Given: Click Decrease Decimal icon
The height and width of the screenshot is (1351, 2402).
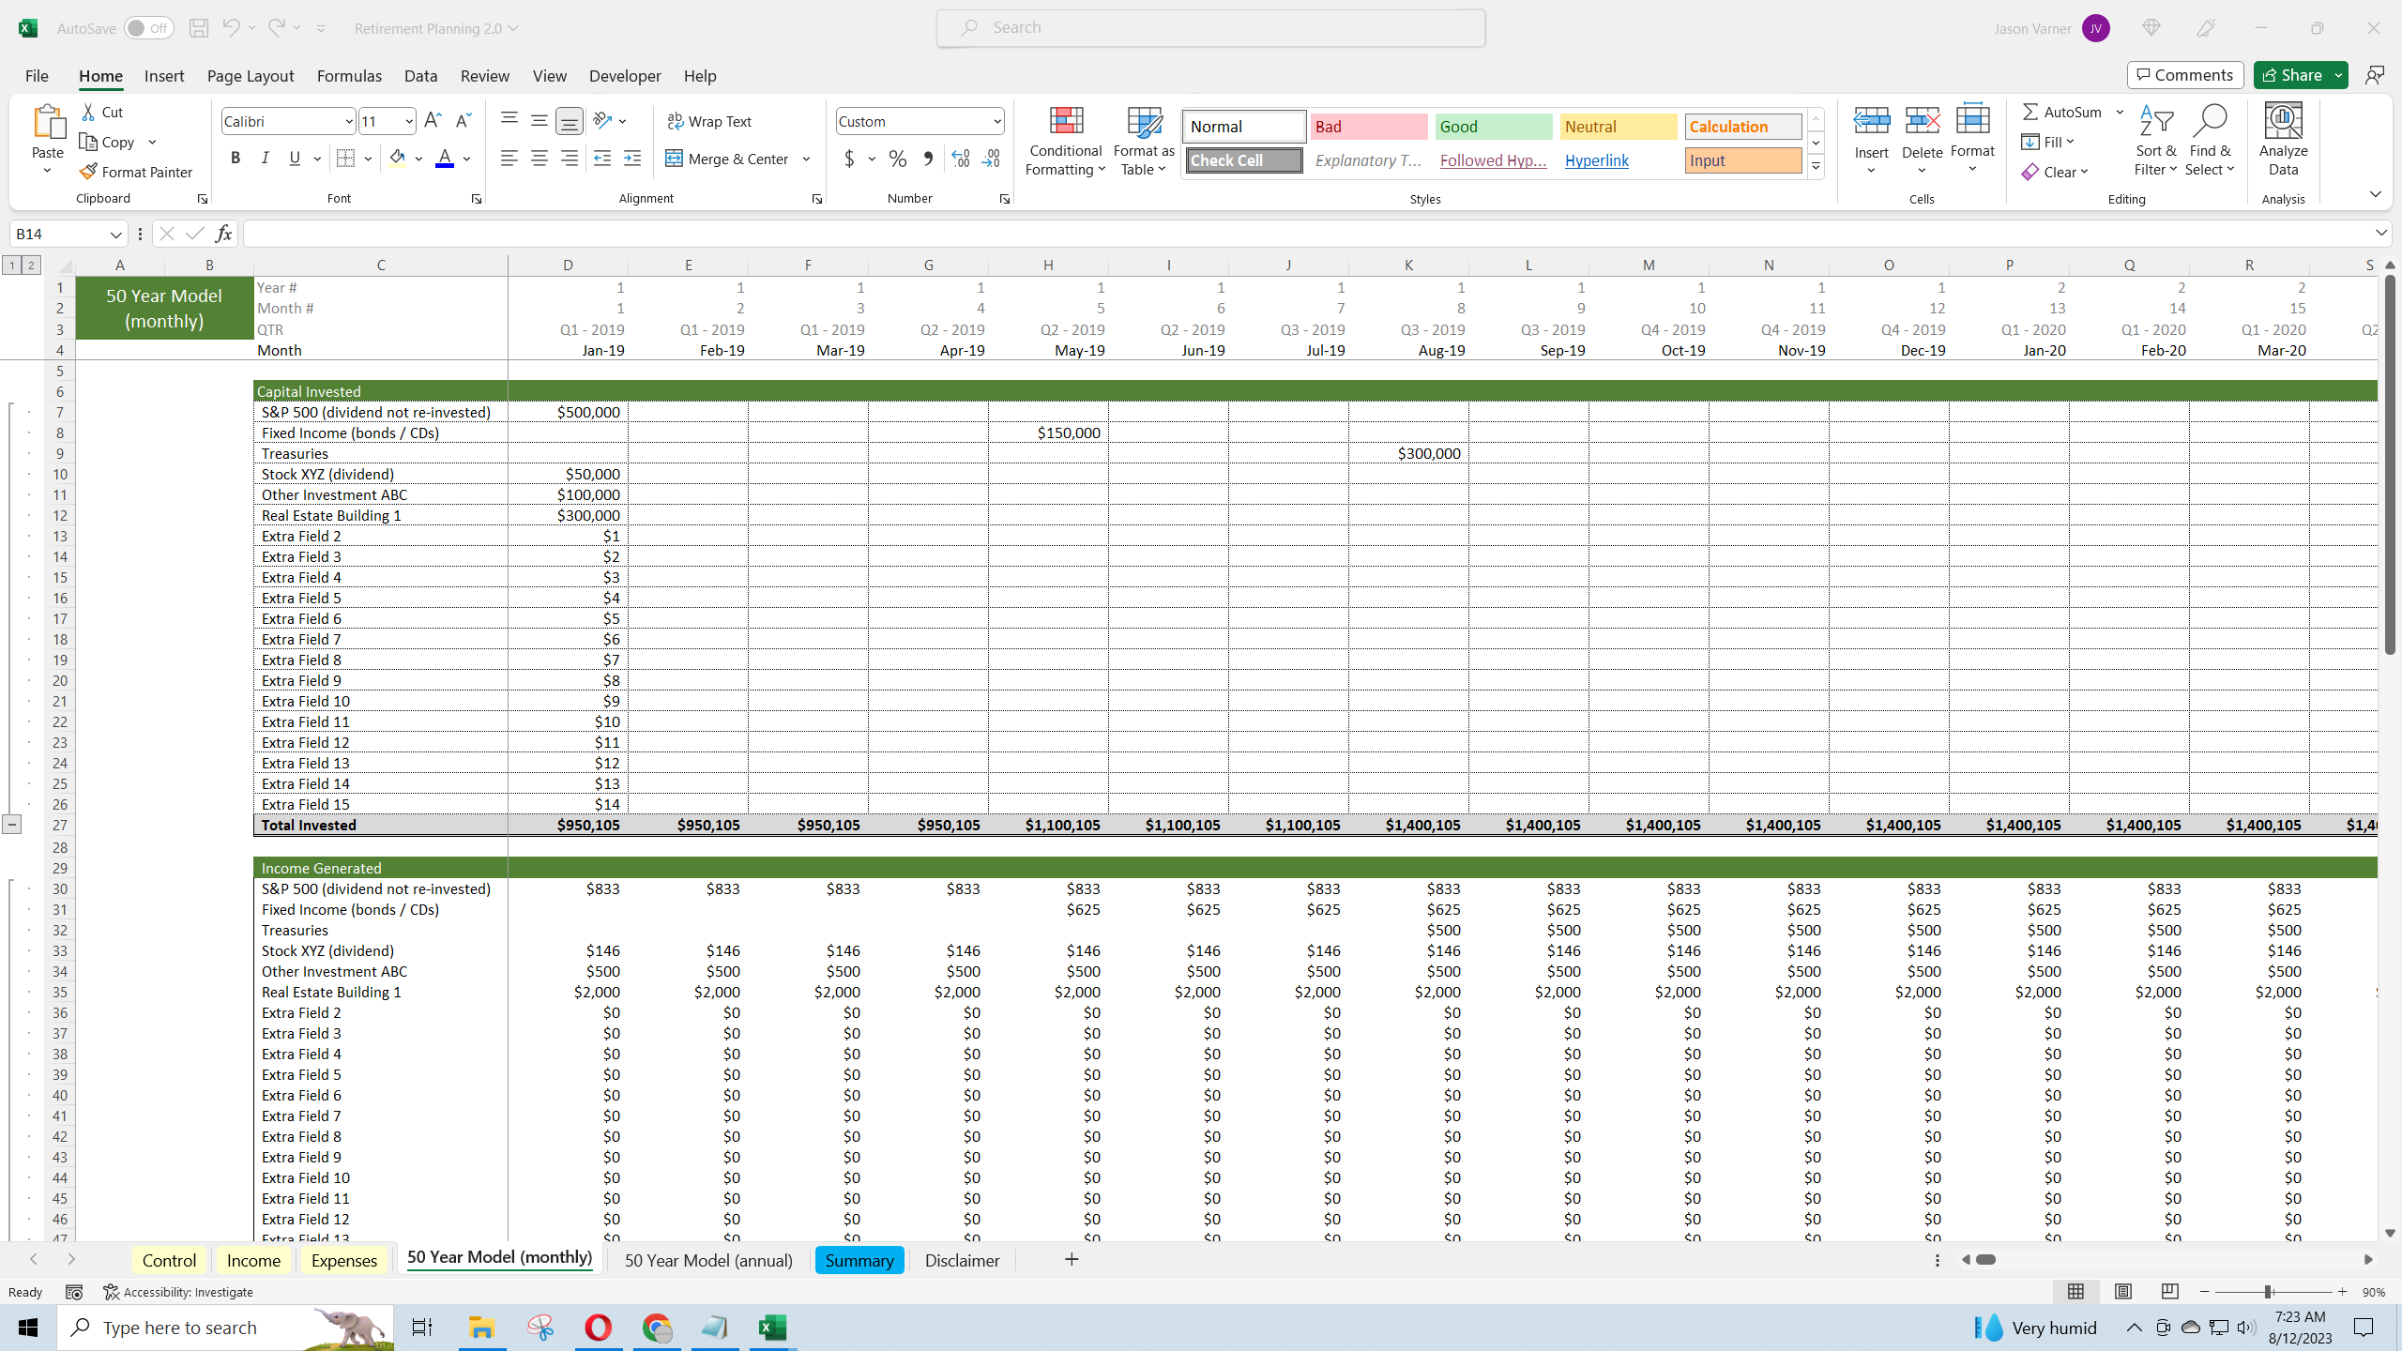Looking at the screenshot, I should [x=991, y=159].
